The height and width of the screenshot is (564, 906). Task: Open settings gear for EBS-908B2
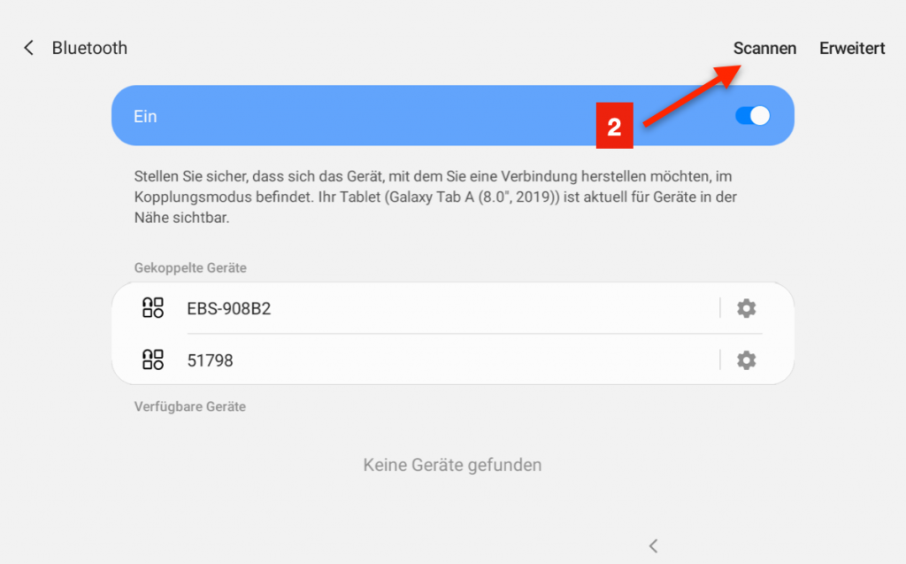point(747,308)
